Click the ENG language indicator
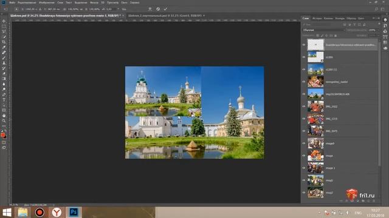 (x=358, y=213)
